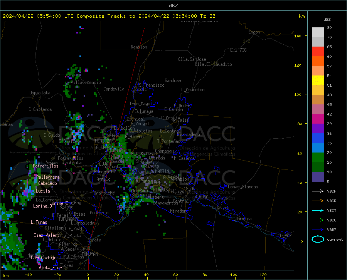The width and height of the screenshot is (347, 280).
Task: Select the red 65 dBZ color swatch
Action: (318, 52)
